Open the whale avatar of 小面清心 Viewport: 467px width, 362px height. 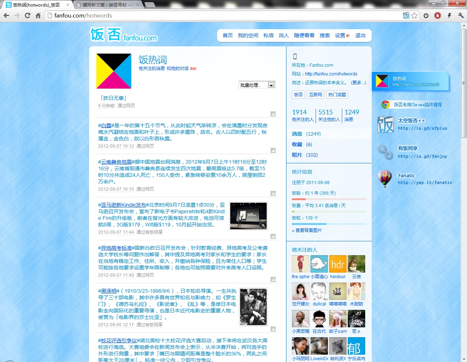point(319,264)
